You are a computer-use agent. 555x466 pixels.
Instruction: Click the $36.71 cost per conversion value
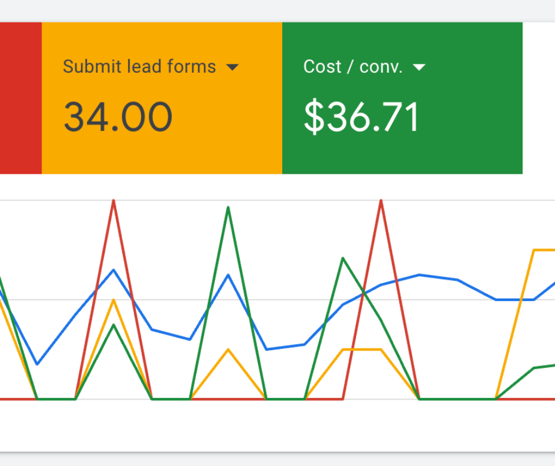point(361,117)
